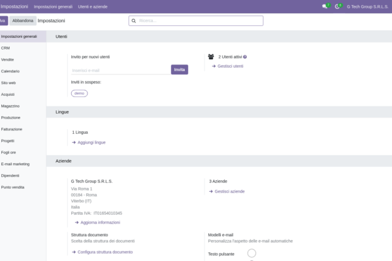
Task: Click the Invita button
Action: [x=180, y=69]
